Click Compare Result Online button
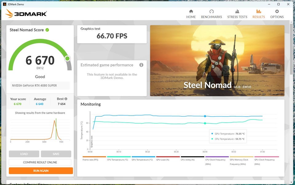The height and width of the screenshot is (185, 295). (40, 162)
